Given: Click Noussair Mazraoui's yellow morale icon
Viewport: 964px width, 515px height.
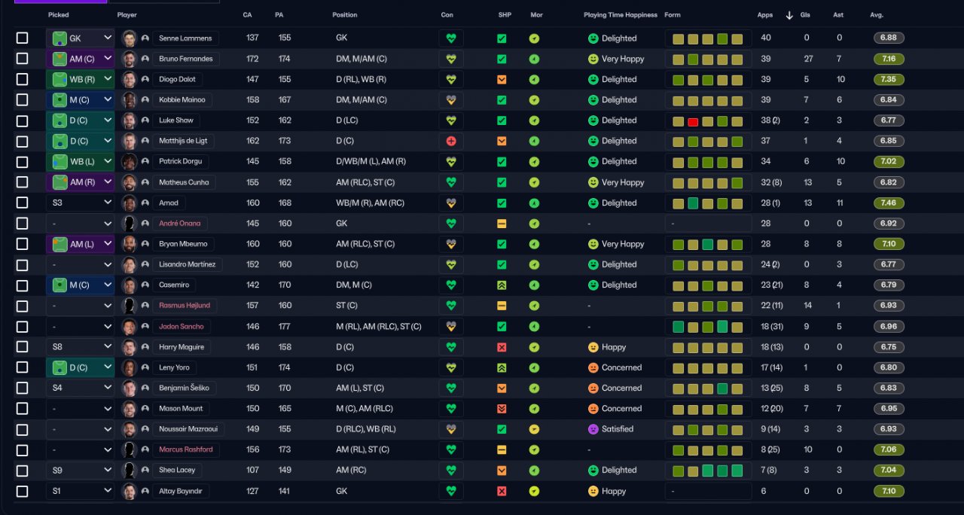Looking at the screenshot, I should click(534, 429).
